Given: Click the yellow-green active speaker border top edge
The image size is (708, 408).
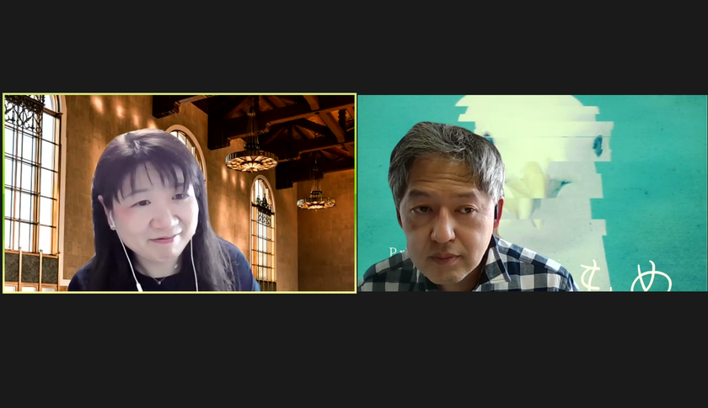Looking at the screenshot, I should click(x=180, y=93).
